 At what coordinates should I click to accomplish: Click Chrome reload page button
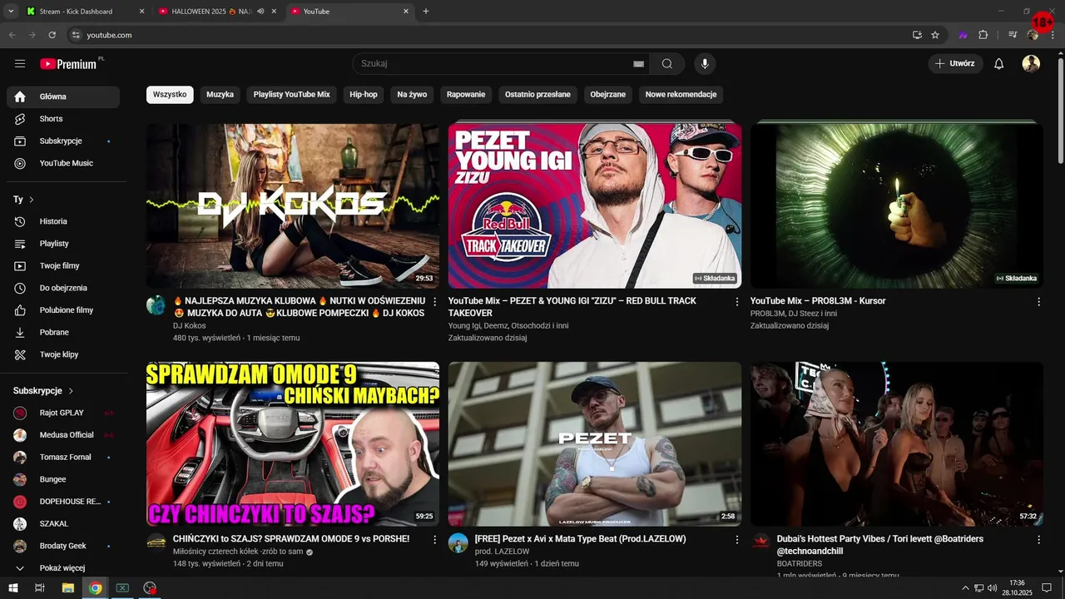click(x=52, y=35)
